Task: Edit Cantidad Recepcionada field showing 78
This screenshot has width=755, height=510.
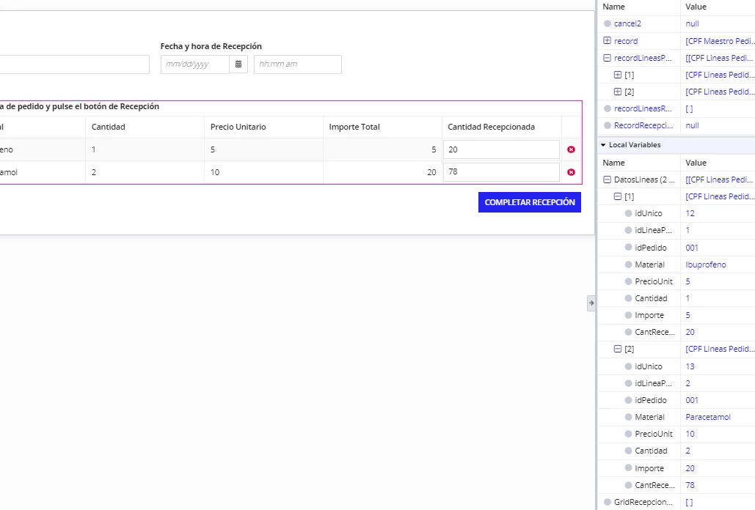Action: tap(501, 172)
